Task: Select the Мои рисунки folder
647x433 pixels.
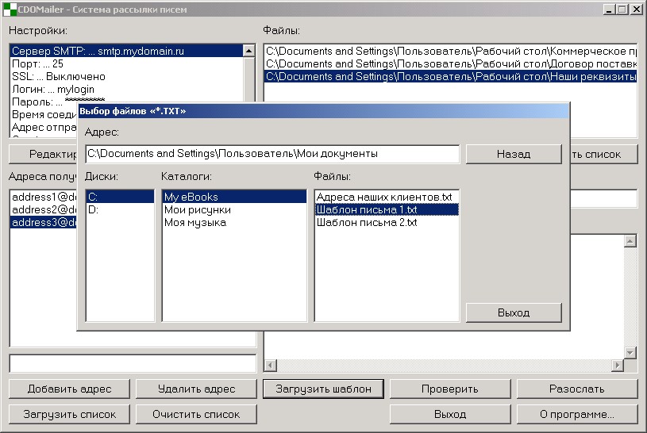Action: point(234,209)
